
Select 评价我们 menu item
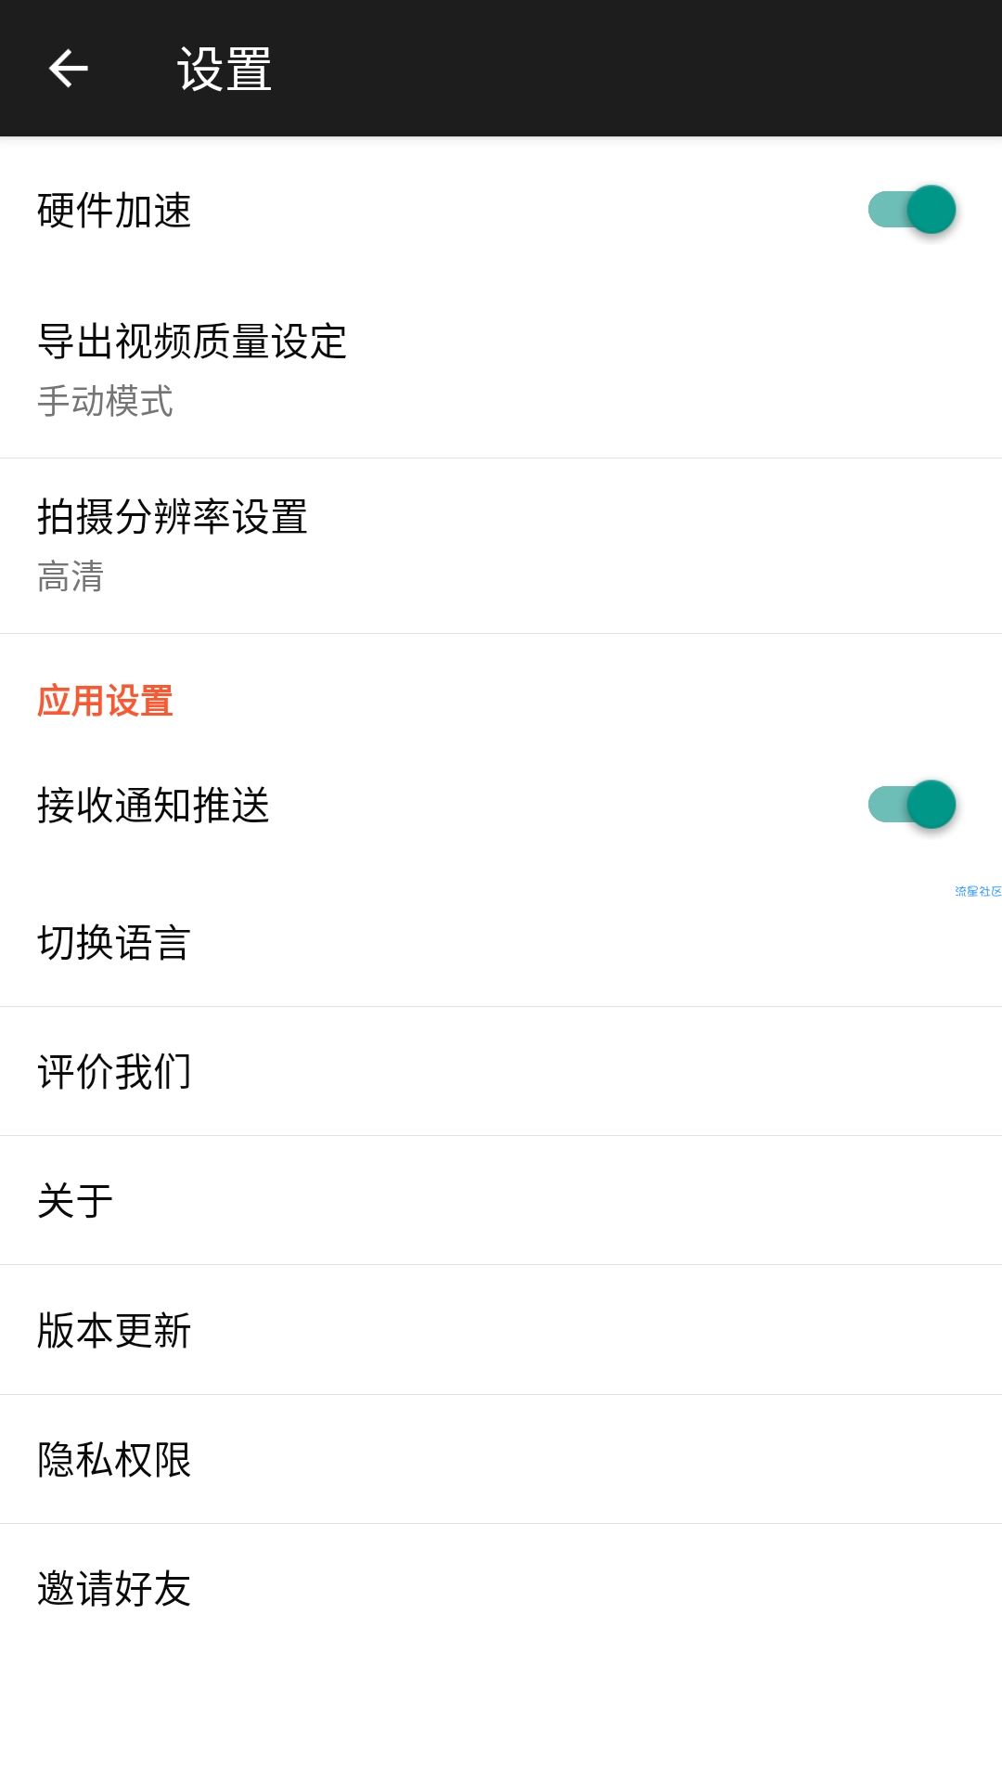point(501,1071)
